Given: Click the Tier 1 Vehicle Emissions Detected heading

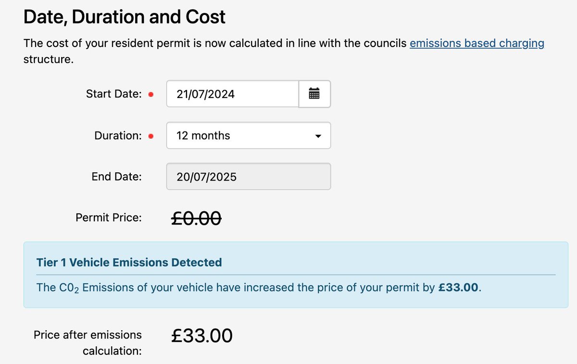Looking at the screenshot, I should tap(129, 263).
